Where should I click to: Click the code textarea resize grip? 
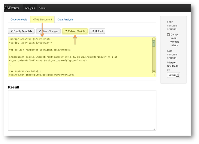click(154, 75)
